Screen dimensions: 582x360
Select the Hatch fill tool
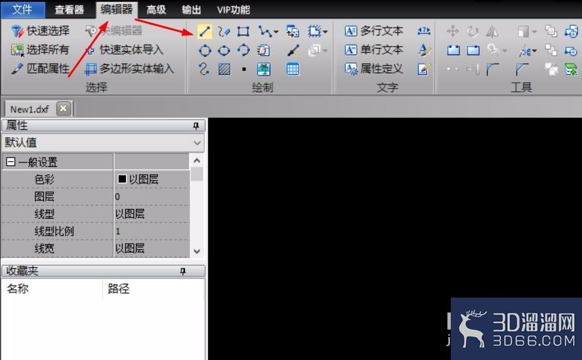pyautogui.click(x=224, y=69)
